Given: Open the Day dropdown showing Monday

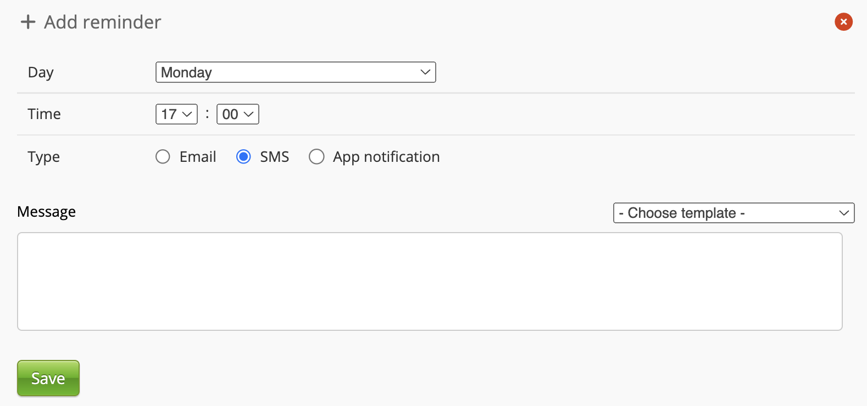Looking at the screenshot, I should (x=295, y=72).
